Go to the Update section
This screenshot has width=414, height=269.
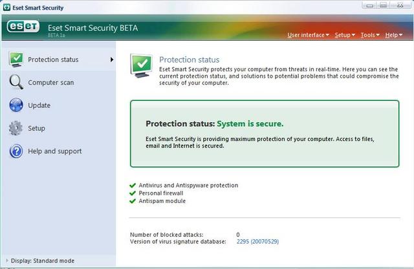point(59,105)
